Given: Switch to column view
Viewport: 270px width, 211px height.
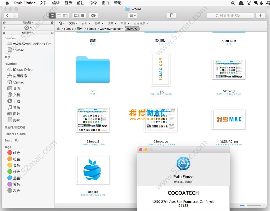Looking at the screenshot, I should click(65, 16).
